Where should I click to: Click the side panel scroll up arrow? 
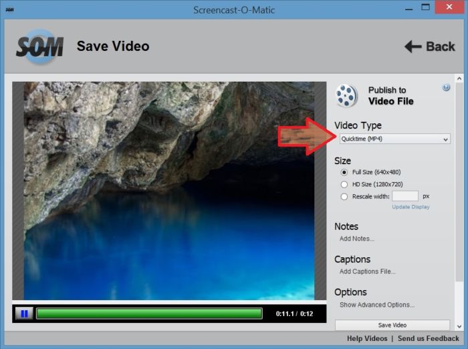(x=459, y=78)
